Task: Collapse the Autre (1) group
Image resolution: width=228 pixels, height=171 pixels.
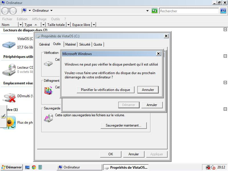Action: point(225,109)
